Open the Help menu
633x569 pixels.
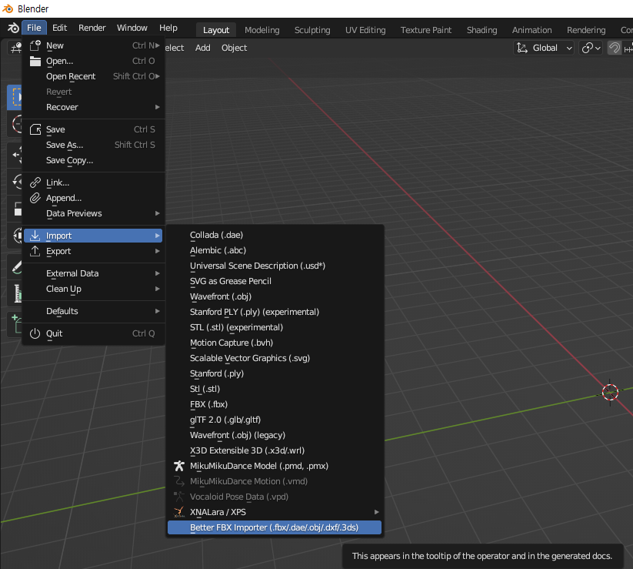click(x=168, y=28)
